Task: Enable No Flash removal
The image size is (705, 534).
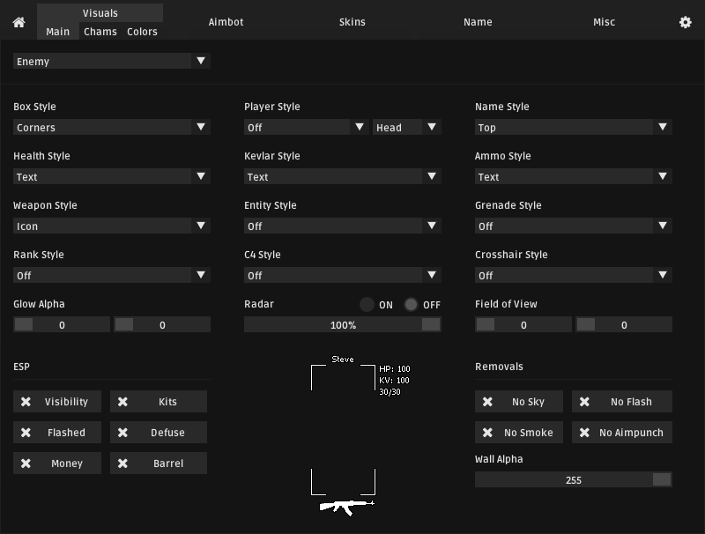Action: (x=622, y=402)
